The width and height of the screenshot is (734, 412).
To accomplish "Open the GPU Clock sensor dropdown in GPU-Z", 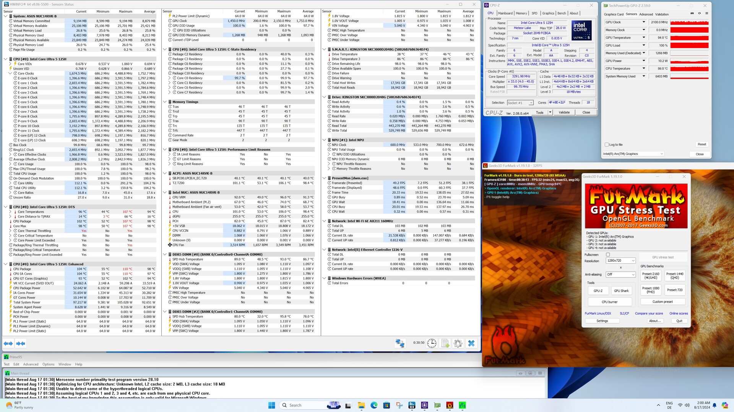I will pyautogui.click(x=643, y=22).
